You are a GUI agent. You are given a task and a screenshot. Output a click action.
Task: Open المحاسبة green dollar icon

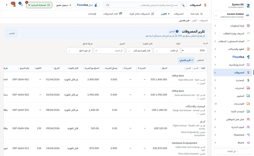pyautogui.click(x=248, y=80)
